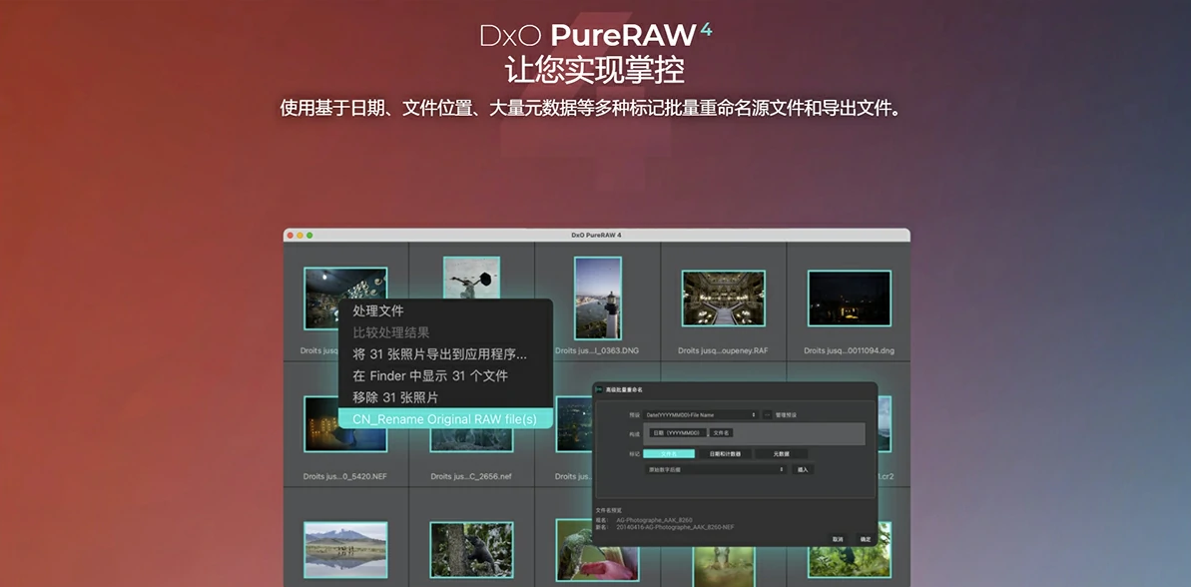Click new name 20140416-AG-Photographe_AAK_8260-NEF
This screenshot has width=1191, height=587.
pyautogui.click(x=675, y=527)
